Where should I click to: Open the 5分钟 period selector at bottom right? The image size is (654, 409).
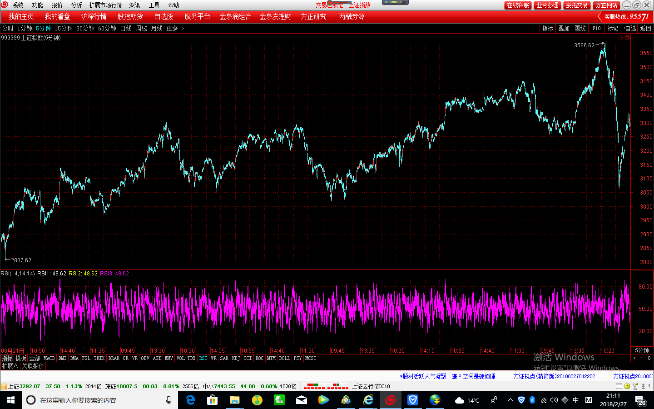click(x=642, y=350)
